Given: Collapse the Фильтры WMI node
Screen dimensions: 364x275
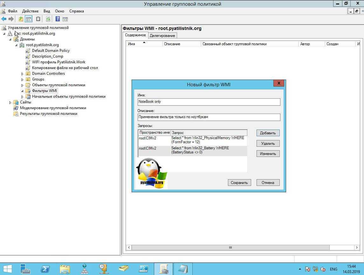Looking at the screenshot, I should click(x=22, y=91).
